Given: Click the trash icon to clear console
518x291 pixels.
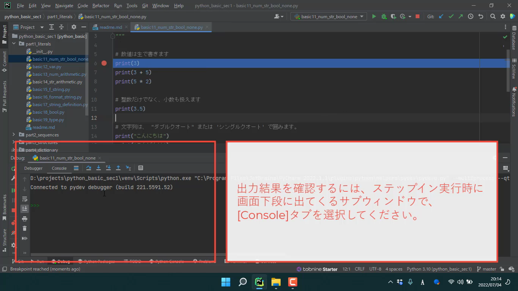Looking at the screenshot, I should point(25,228).
